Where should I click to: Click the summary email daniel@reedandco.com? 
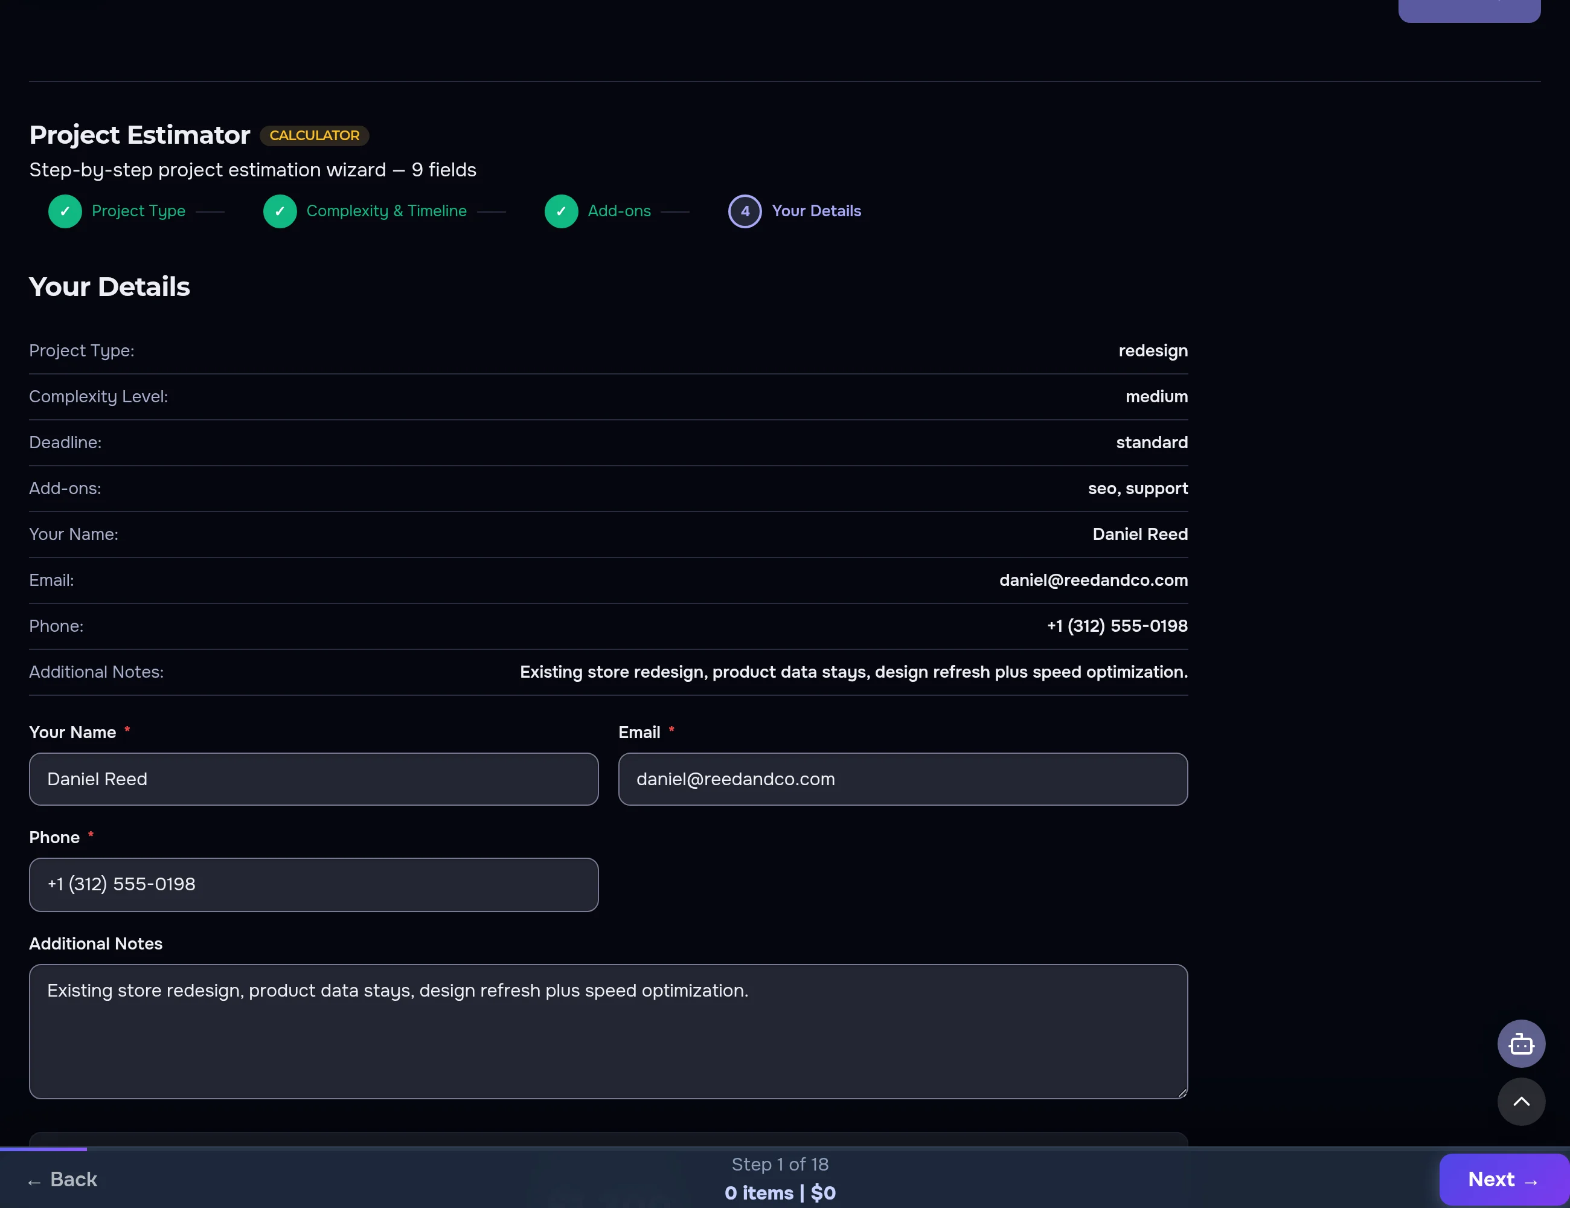[x=1094, y=580]
